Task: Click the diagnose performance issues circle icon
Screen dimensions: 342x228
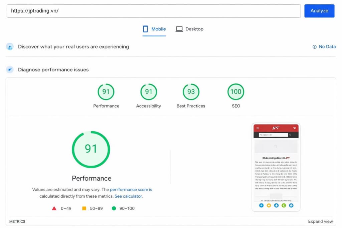Action: [10, 69]
